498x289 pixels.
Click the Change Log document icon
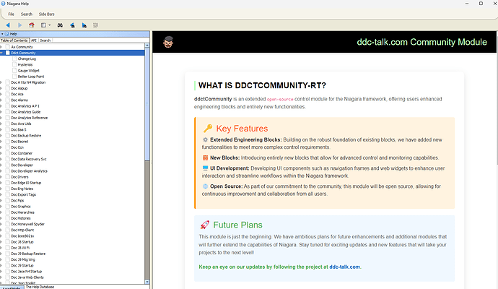point(14,59)
